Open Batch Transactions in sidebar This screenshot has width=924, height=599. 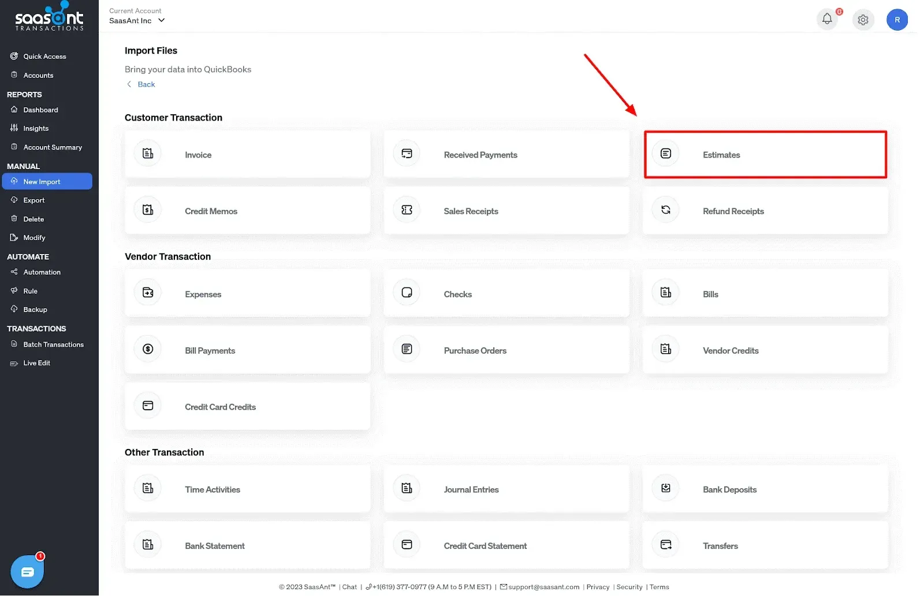point(53,345)
